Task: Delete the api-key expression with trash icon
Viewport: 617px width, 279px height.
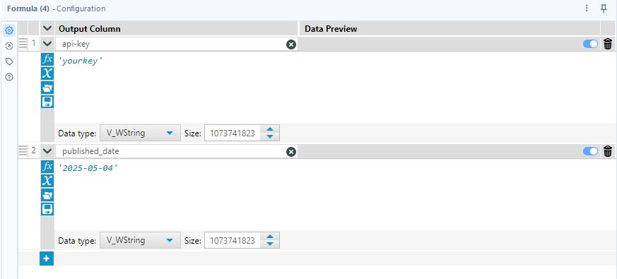Action: tap(608, 44)
